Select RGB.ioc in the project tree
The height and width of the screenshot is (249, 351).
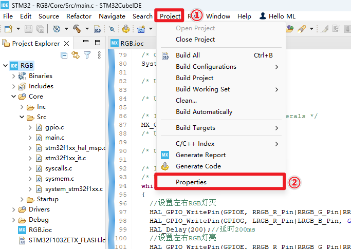tap(40, 230)
